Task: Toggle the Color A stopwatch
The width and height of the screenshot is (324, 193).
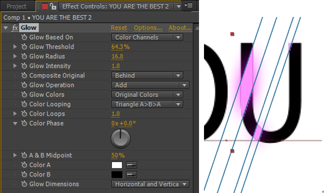Action: coord(24,164)
